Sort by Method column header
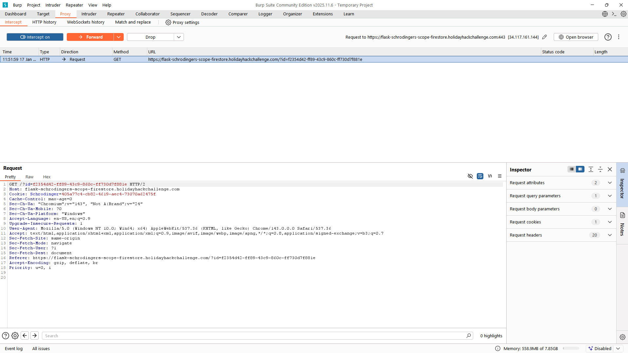 (129, 52)
